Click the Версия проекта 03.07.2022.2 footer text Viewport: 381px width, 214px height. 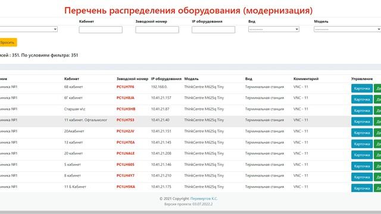[188, 204]
